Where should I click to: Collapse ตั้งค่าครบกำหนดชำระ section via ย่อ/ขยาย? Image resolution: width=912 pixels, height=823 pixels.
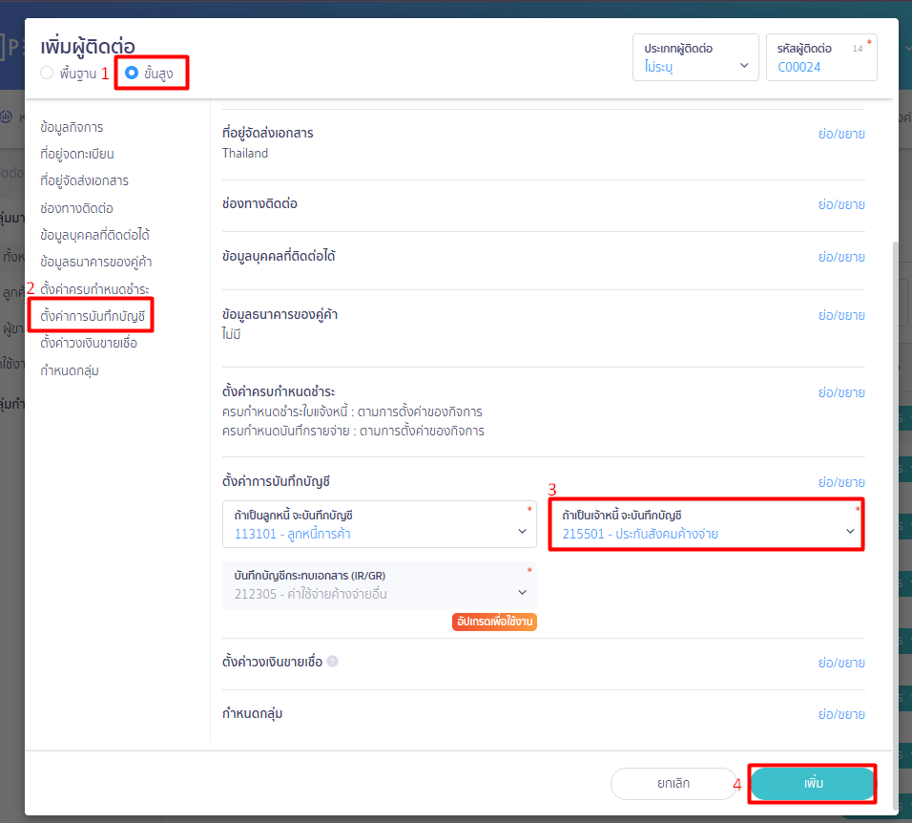pos(840,392)
